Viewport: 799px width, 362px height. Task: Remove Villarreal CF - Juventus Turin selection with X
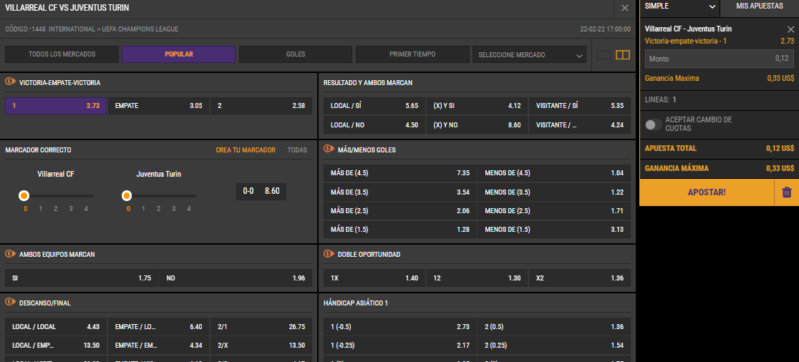coord(790,29)
